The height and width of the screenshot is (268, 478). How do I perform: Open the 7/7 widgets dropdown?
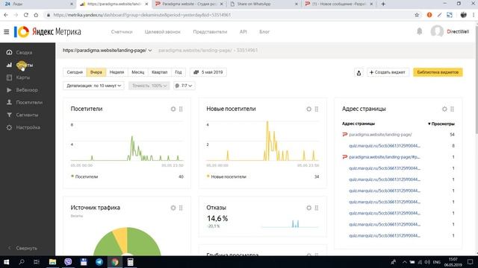(184, 86)
